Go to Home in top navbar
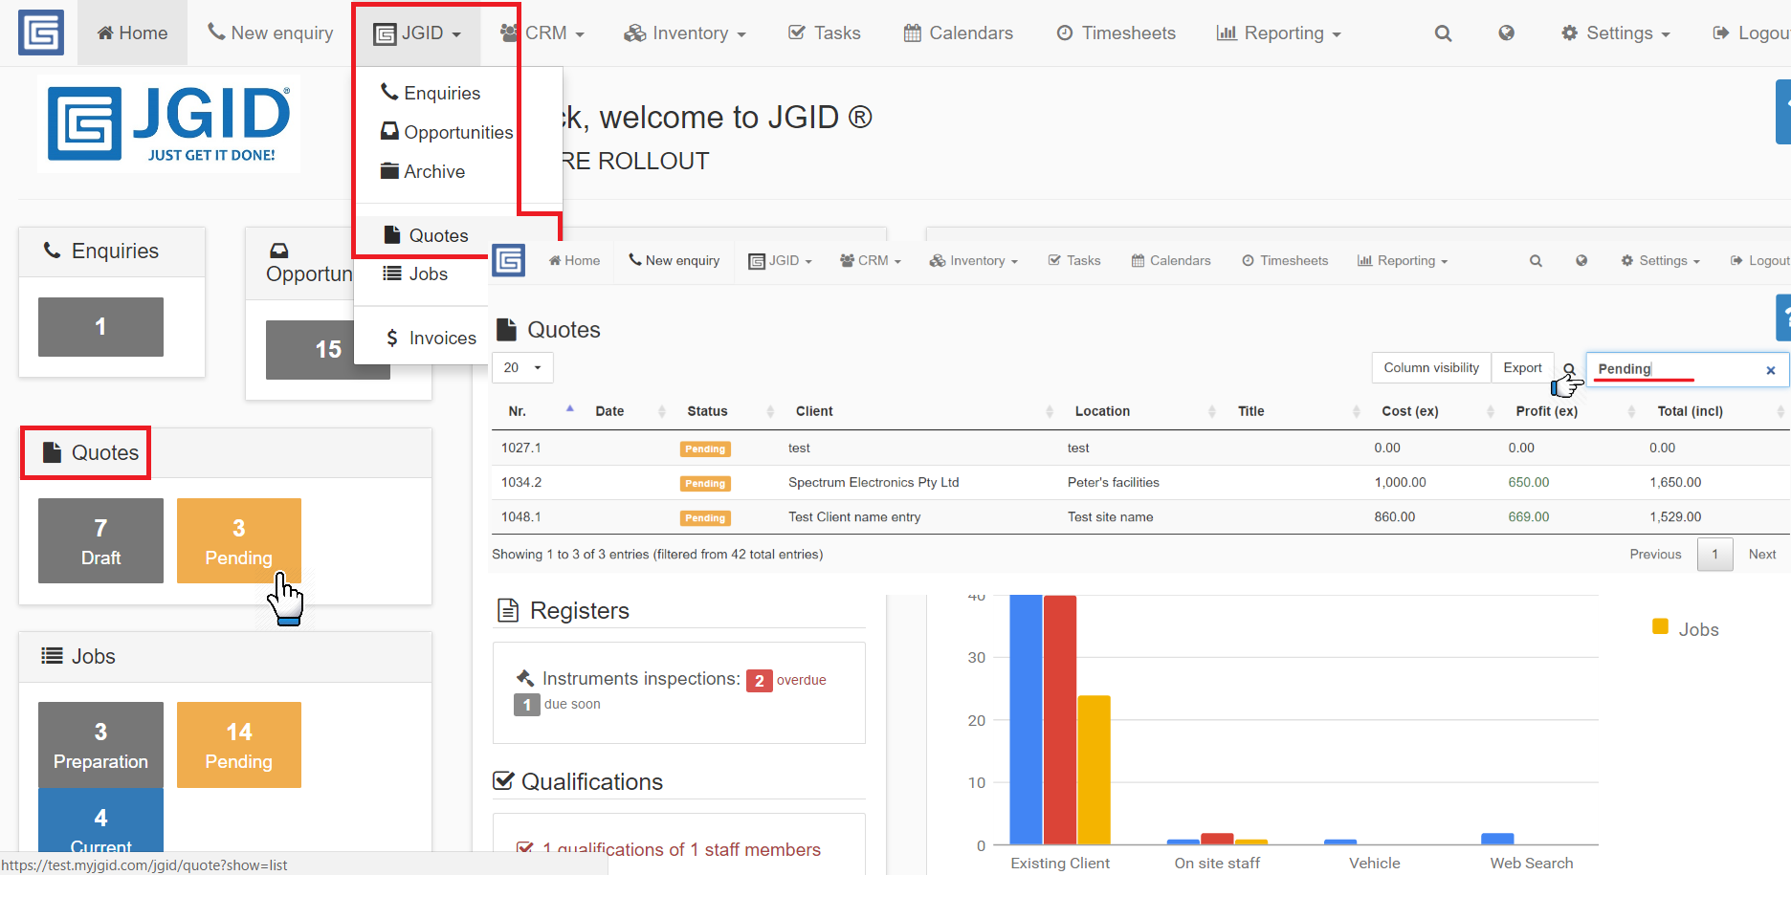Image resolution: width=1791 pixels, height=897 pixels. [x=132, y=33]
